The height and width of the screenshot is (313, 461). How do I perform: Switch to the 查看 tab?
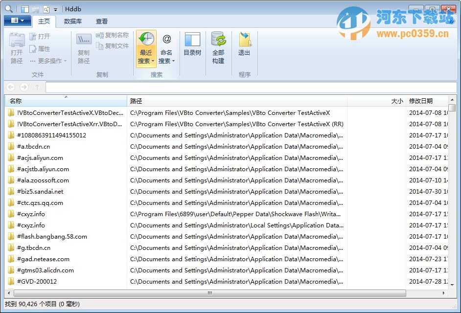[102, 21]
